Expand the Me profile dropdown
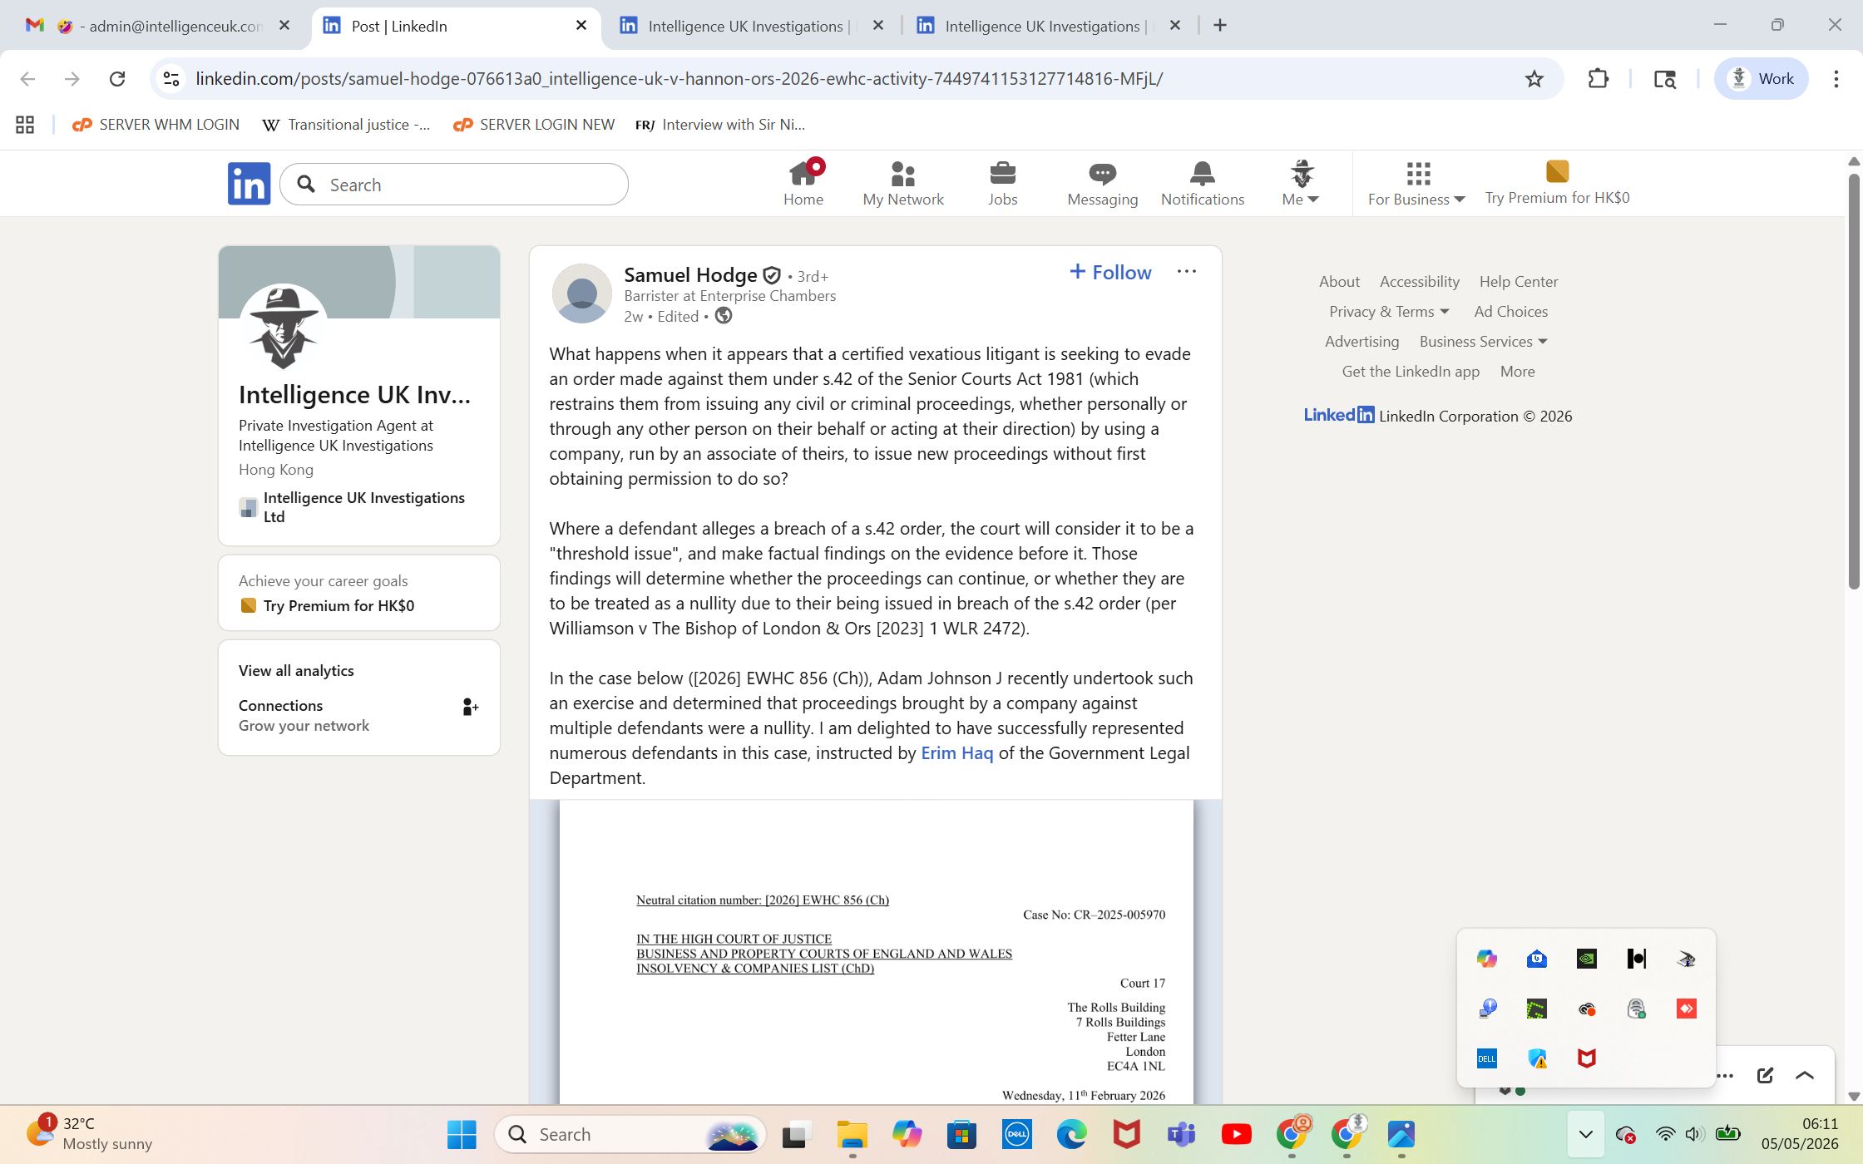 [1301, 200]
